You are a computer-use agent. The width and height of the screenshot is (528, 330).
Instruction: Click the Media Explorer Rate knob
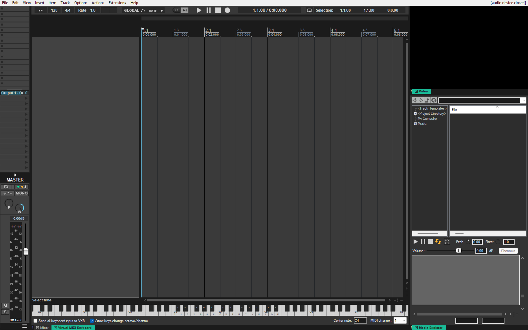coord(498,241)
